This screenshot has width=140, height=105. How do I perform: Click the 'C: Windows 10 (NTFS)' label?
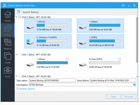click(47, 37)
